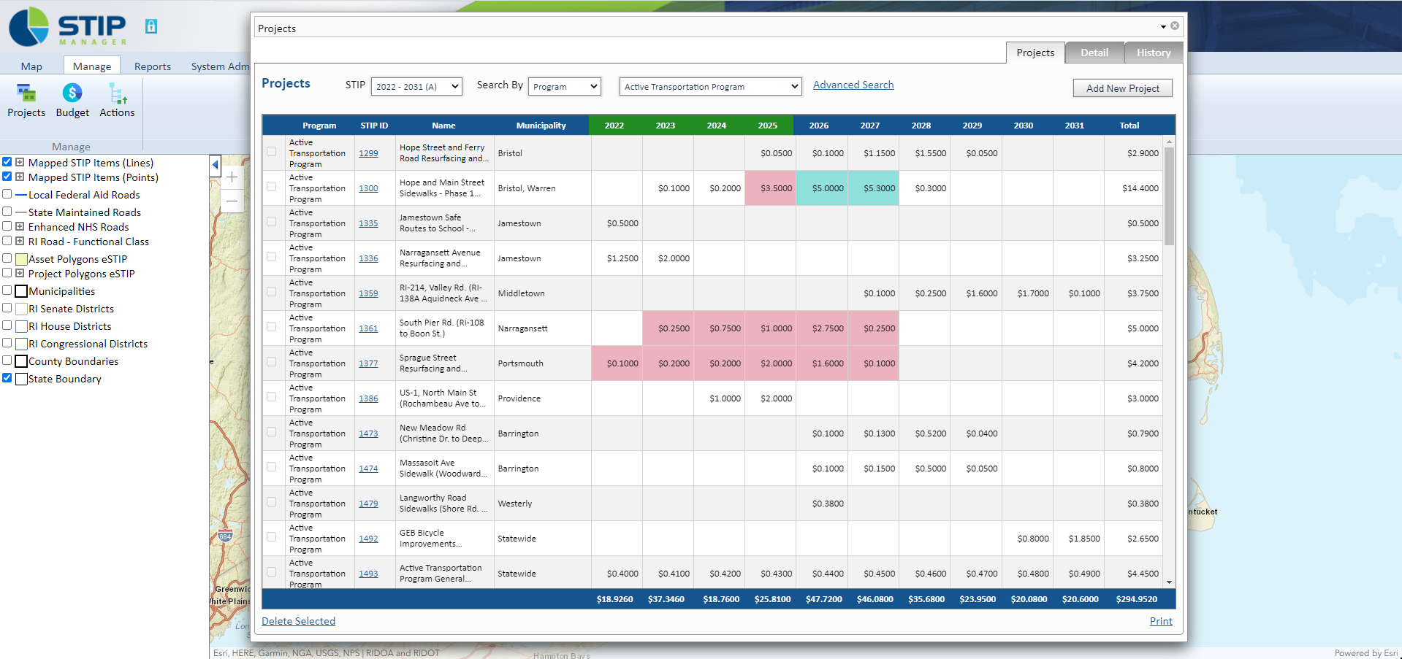Click the yellow Asset Polygons eSTIP swatch

(21, 258)
